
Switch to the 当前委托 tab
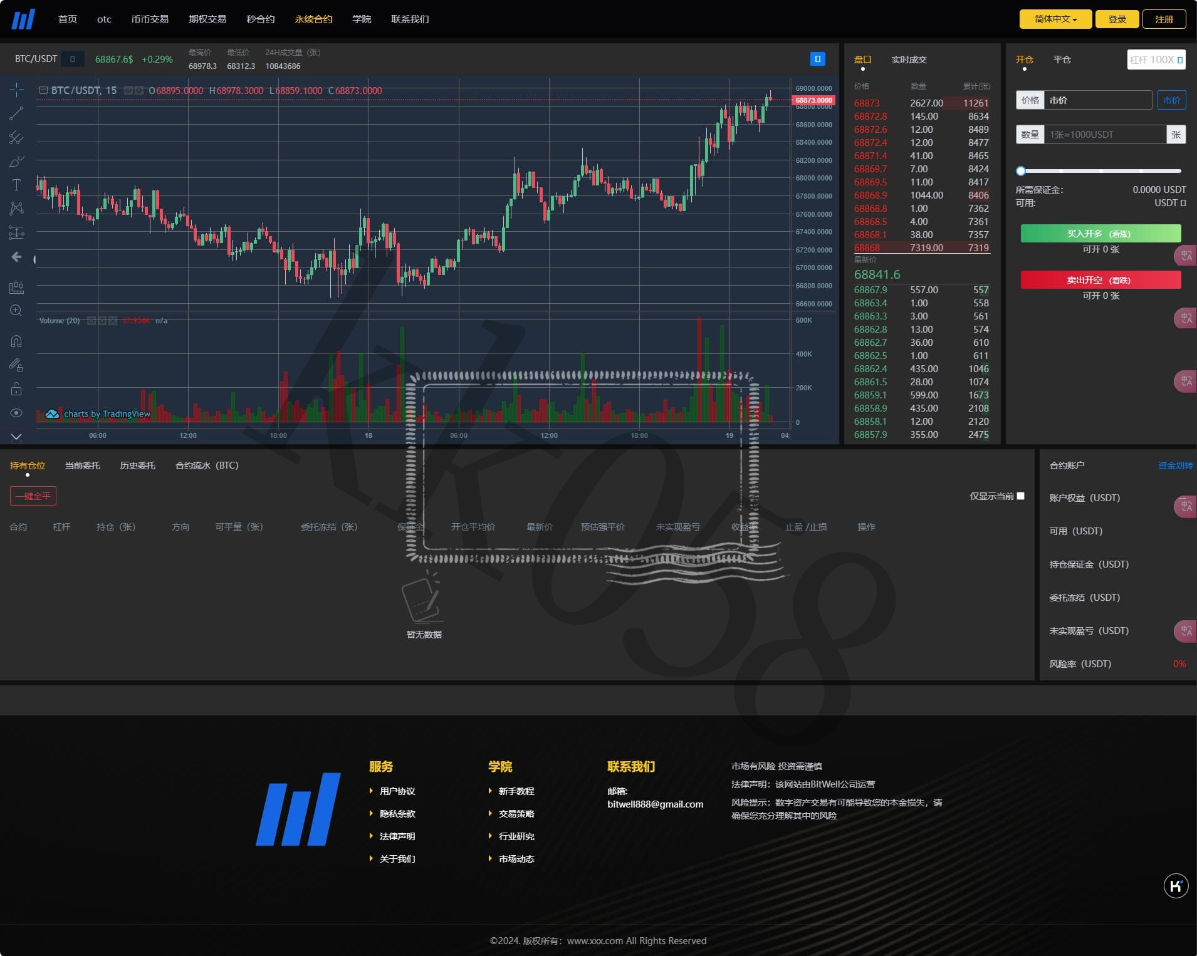point(83,465)
